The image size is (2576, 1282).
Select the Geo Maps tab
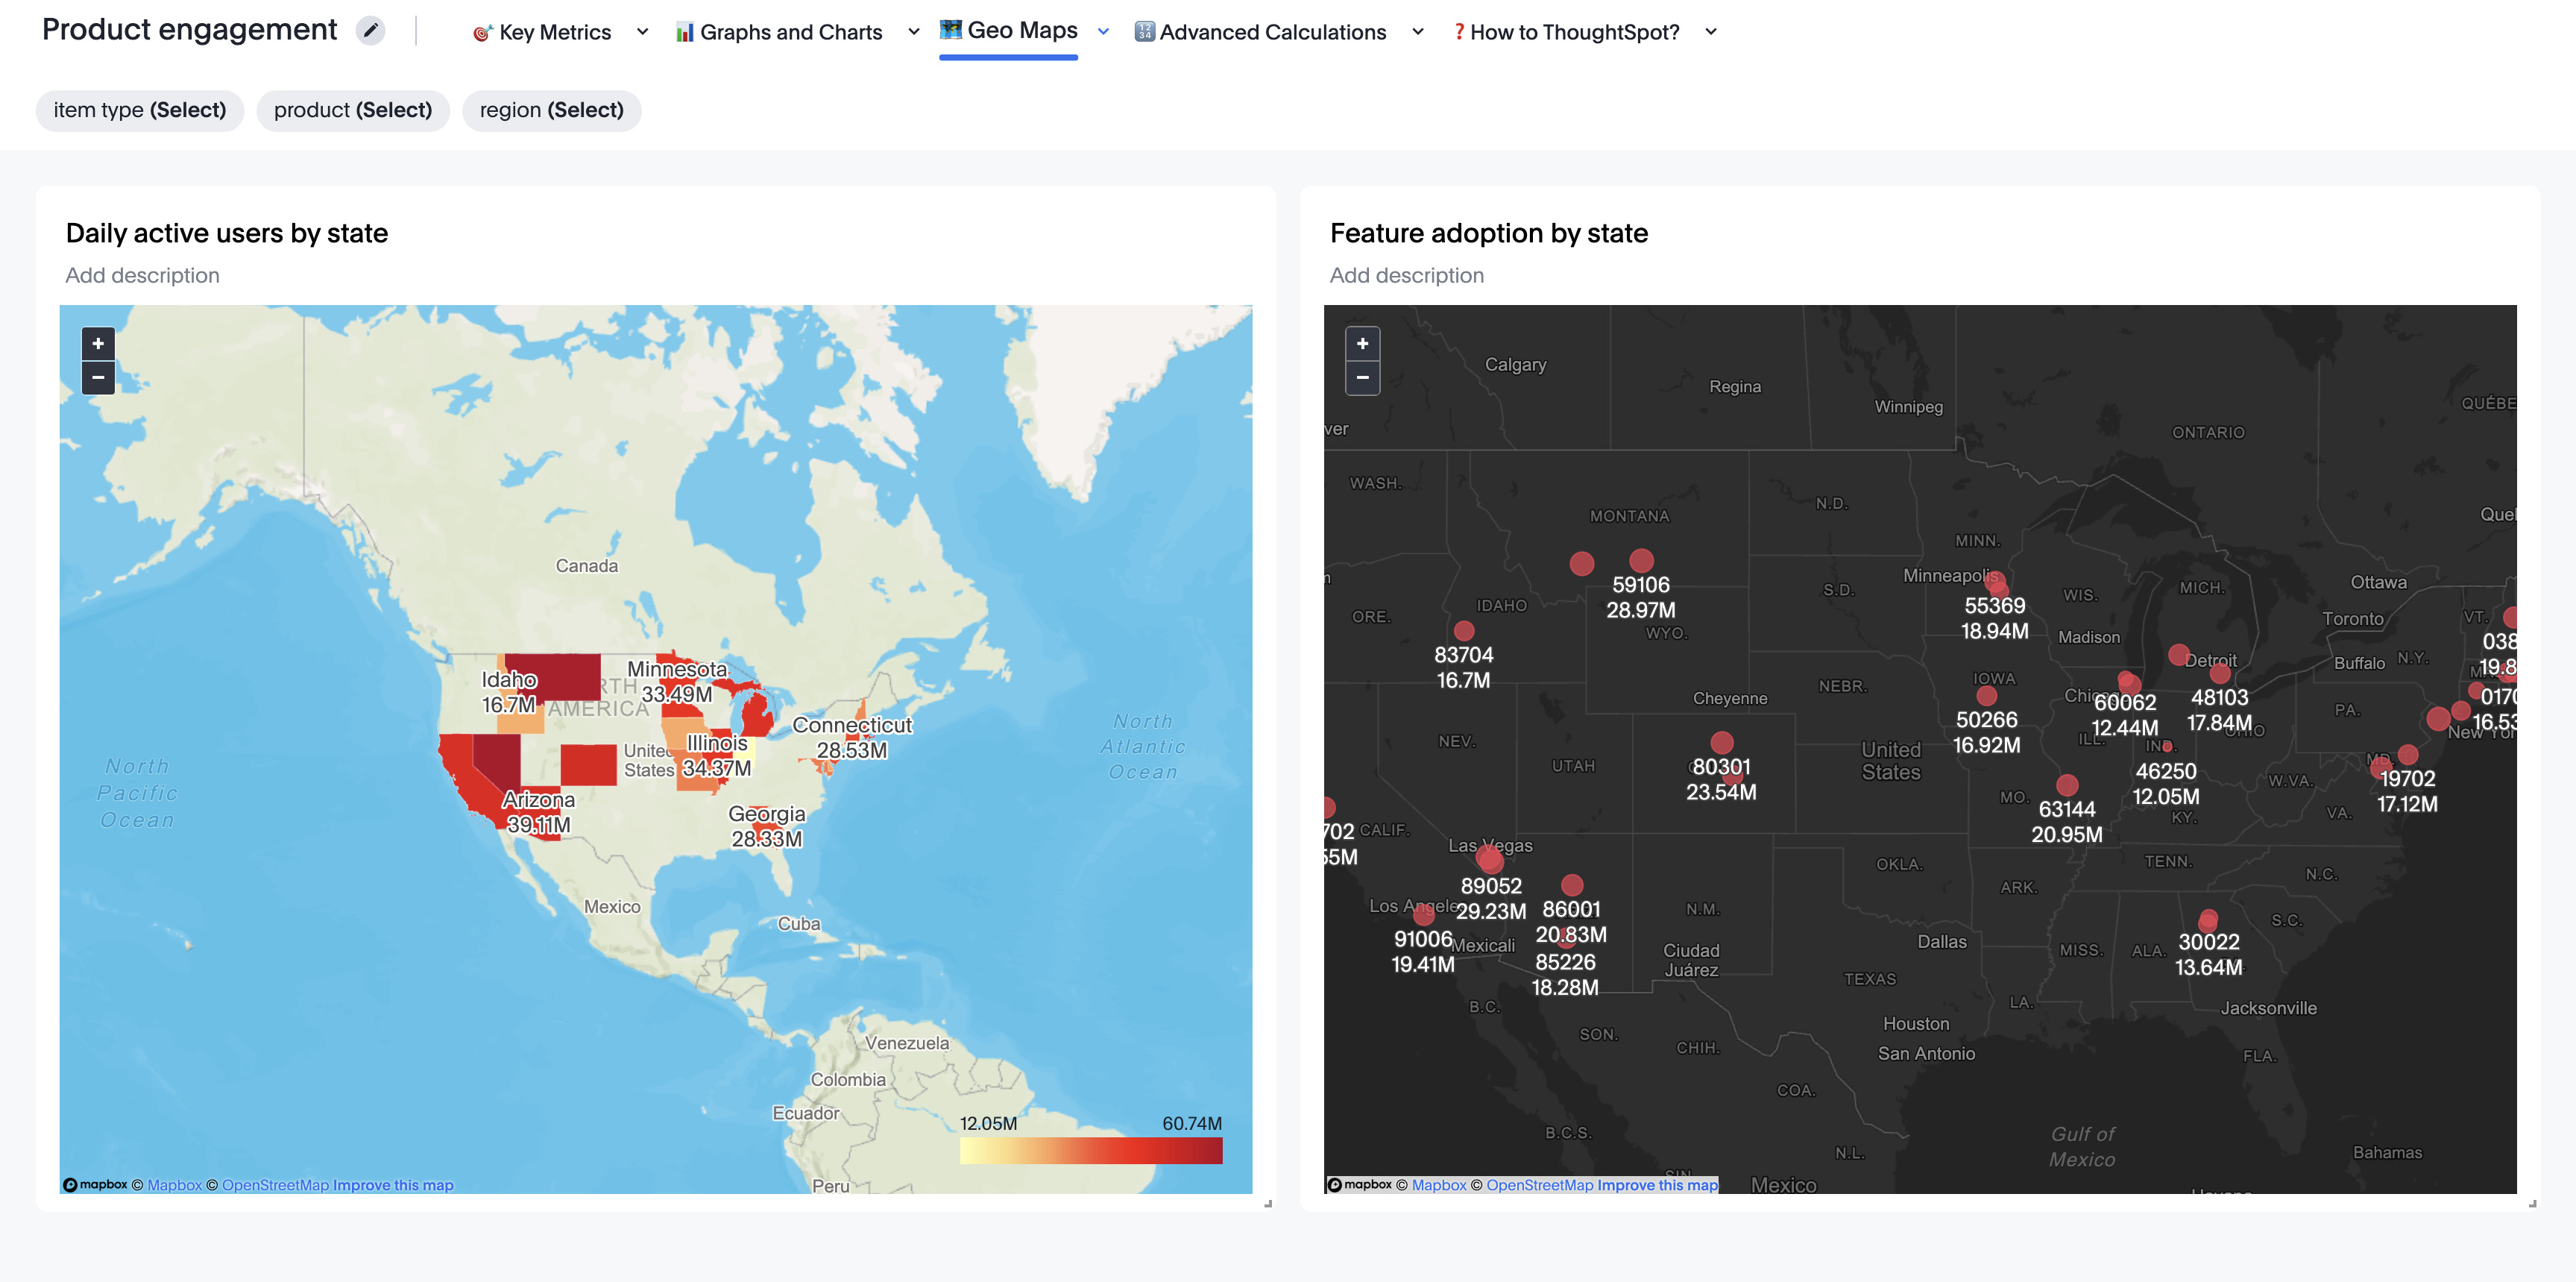(x=1022, y=30)
